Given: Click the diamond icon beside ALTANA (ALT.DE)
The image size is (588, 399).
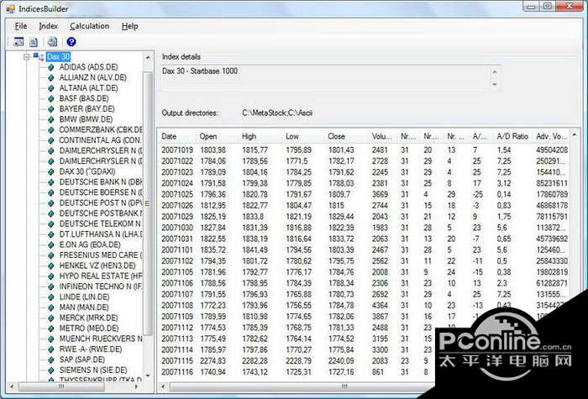Looking at the screenshot, I should point(51,88).
